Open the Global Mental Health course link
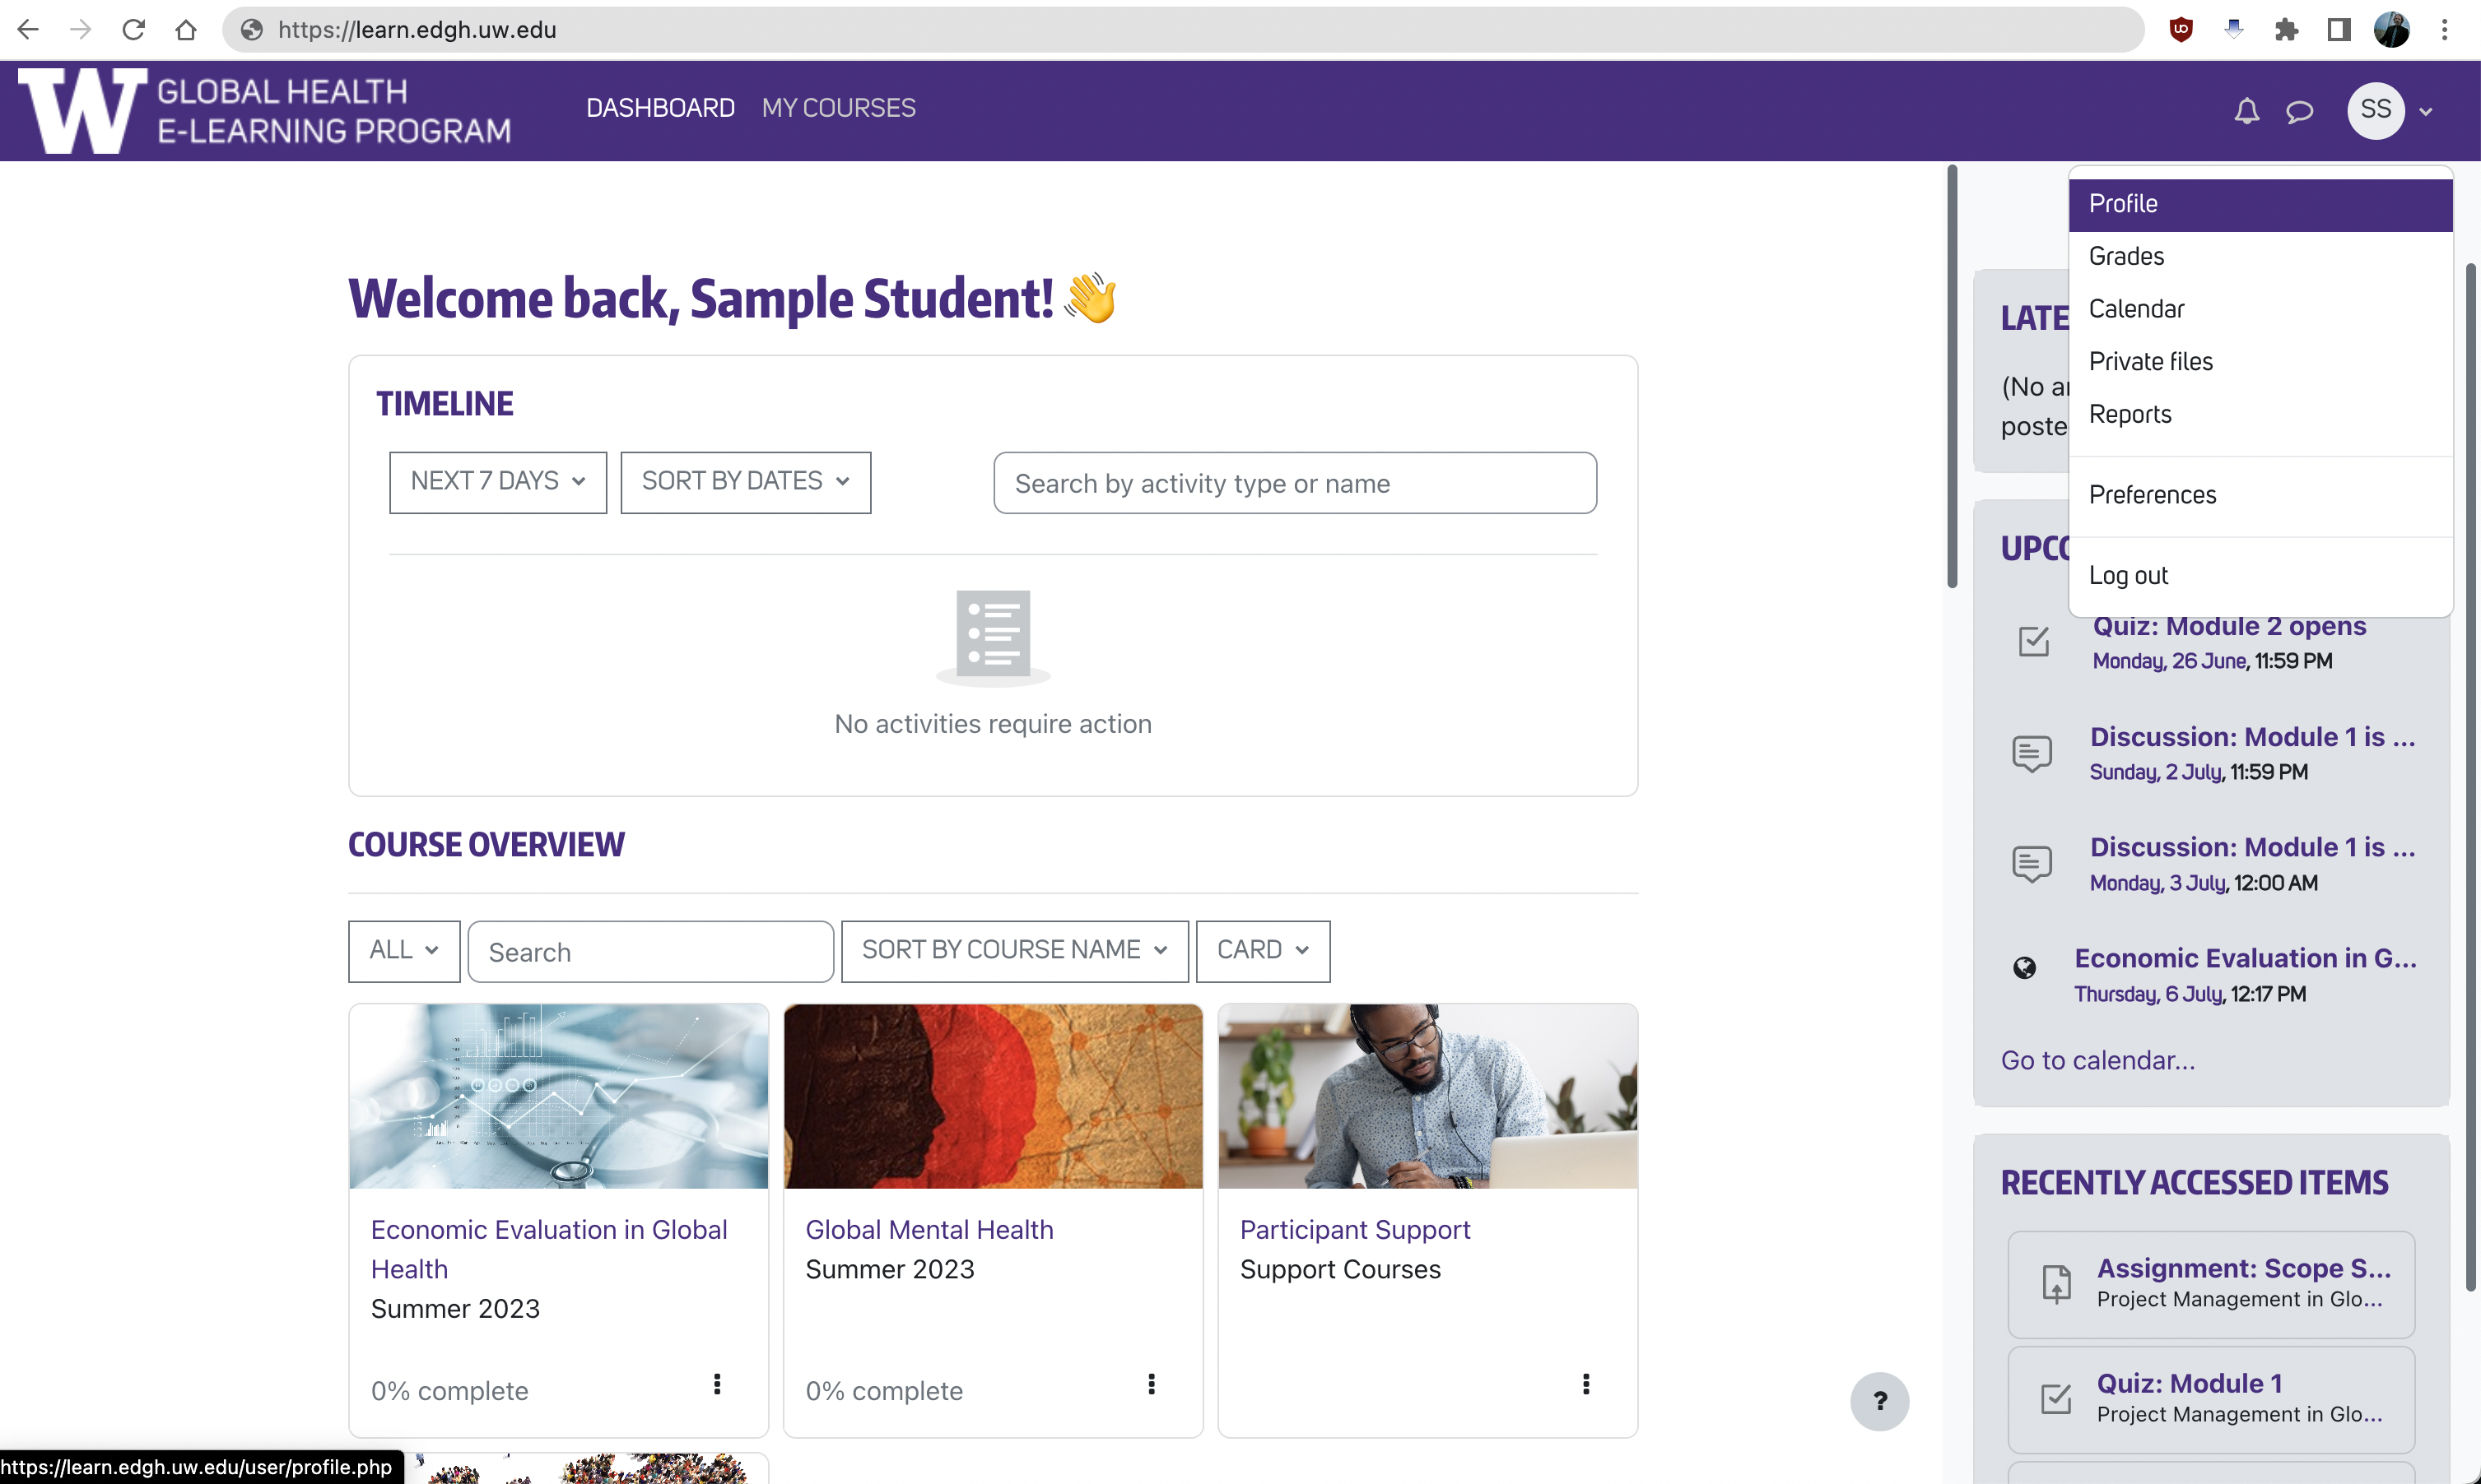The width and height of the screenshot is (2481, 1484). point(929,1230)
